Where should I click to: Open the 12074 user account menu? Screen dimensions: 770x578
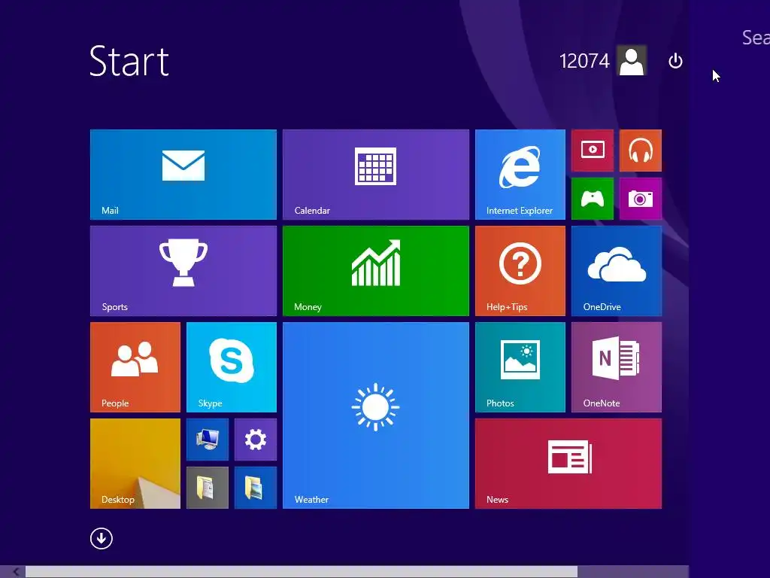click(x=602, y=61)
